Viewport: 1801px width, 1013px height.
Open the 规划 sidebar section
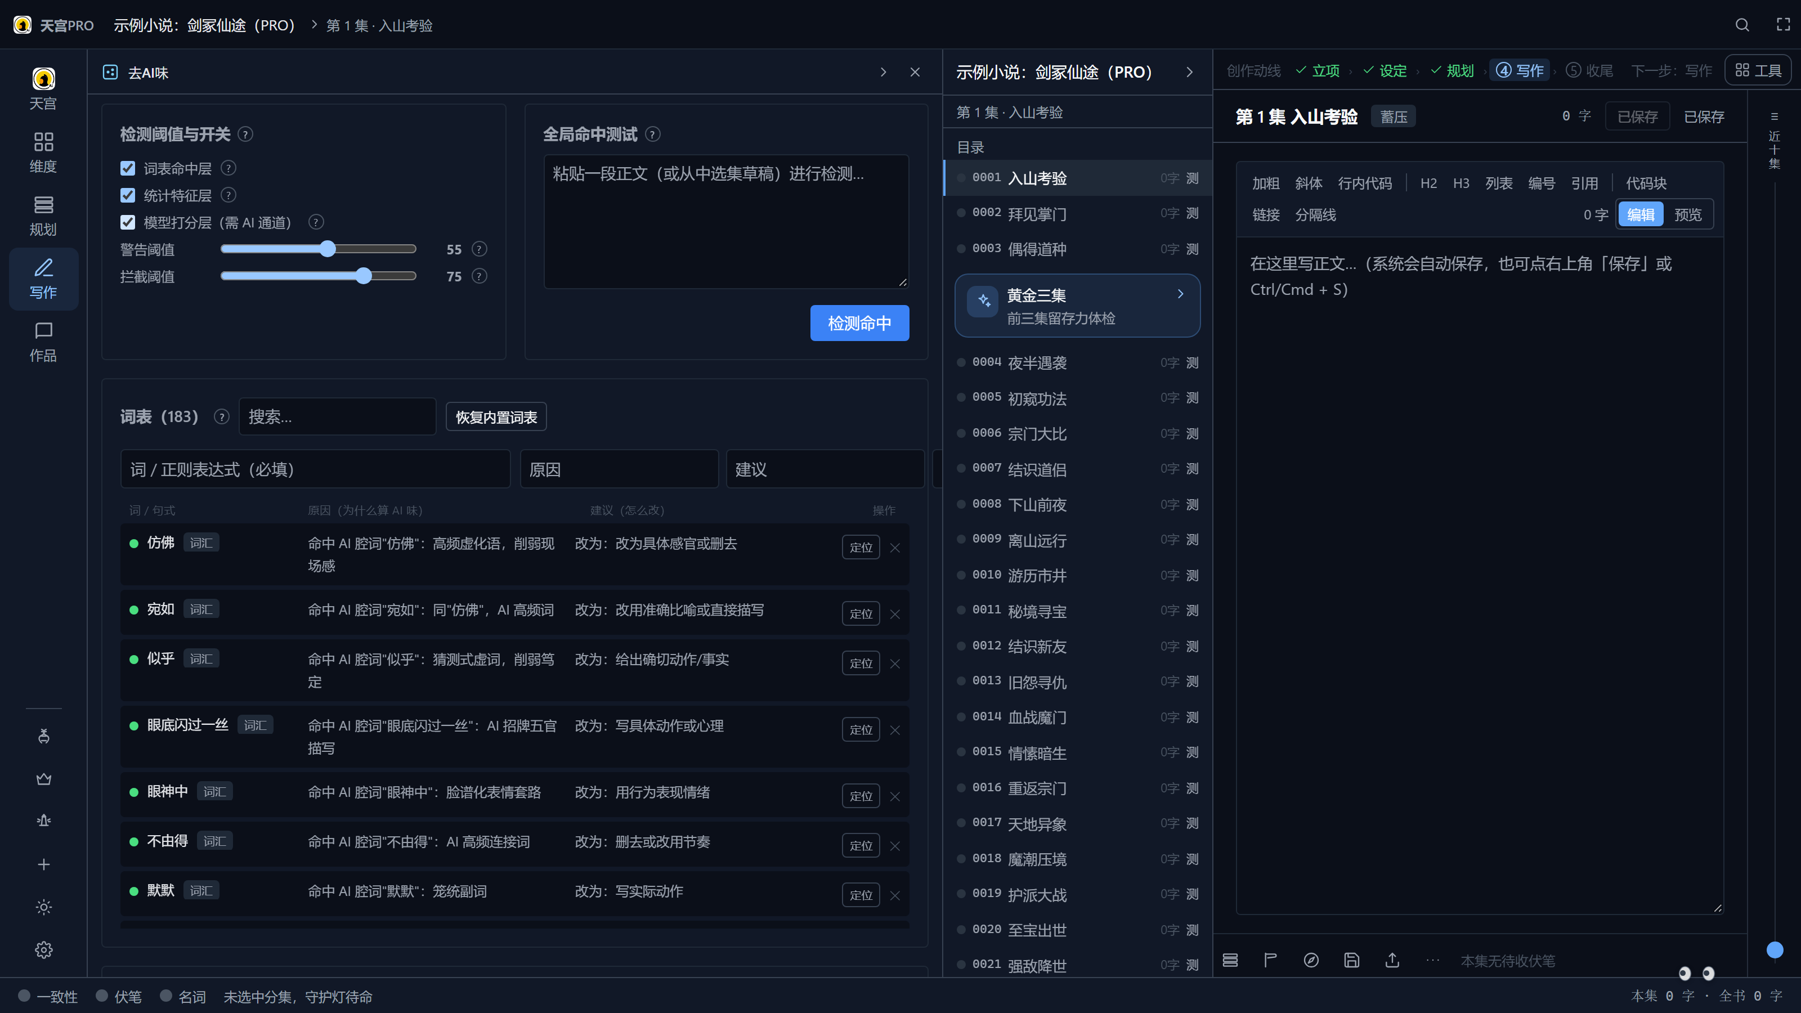tap(43, 216)
